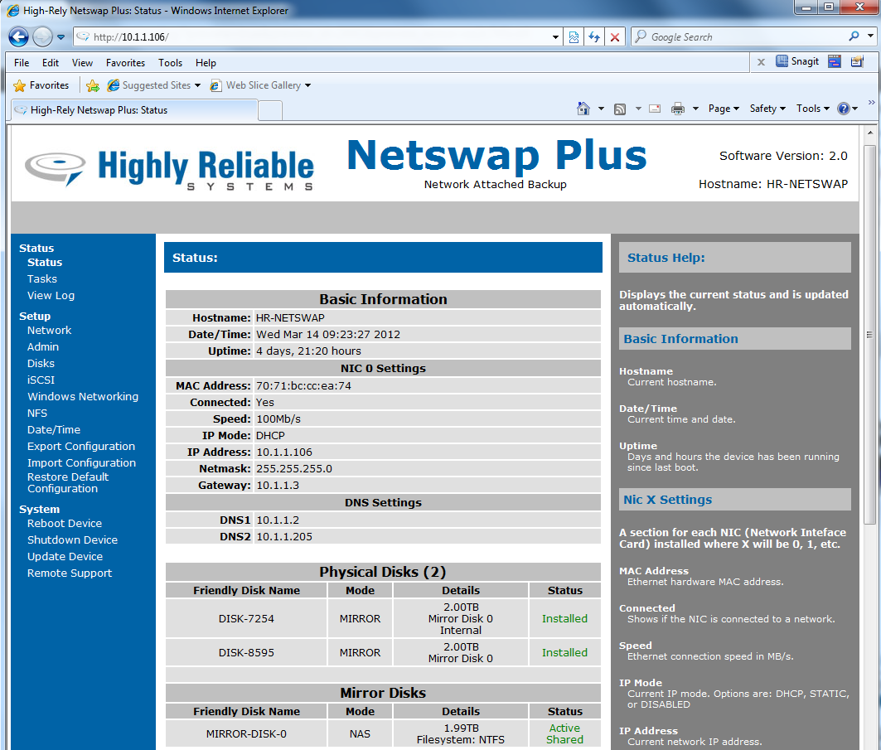The image size is (881, 750).
Task: Open Web Slice Gallery dropdown
Action: (260, 85)
